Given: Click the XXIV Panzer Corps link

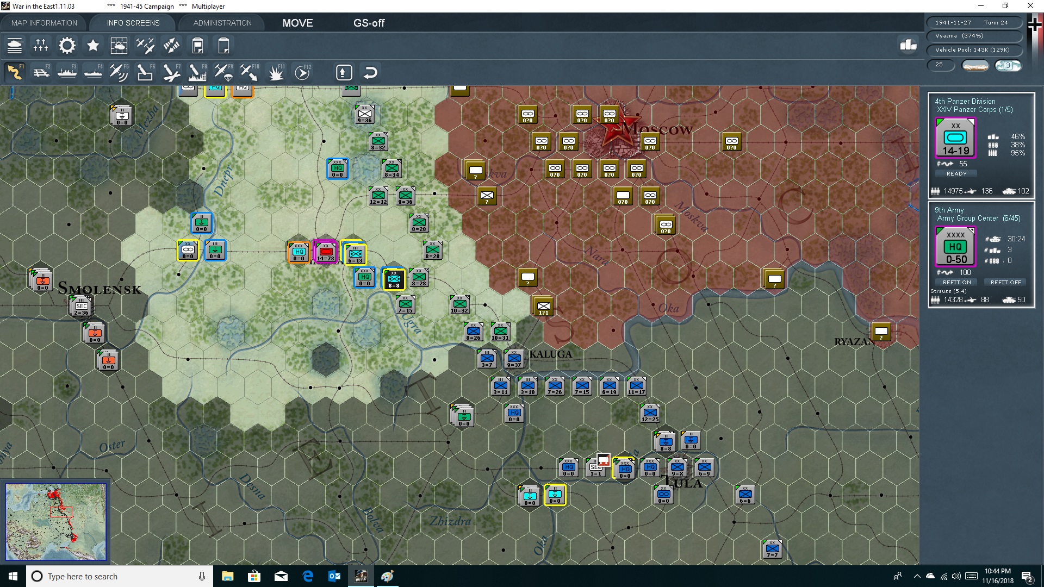Looking at the screenshot, I should [967, 109].
